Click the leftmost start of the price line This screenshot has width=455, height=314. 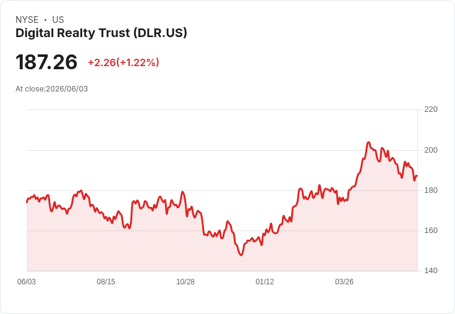pyautogui.click(x=27, y=202)
